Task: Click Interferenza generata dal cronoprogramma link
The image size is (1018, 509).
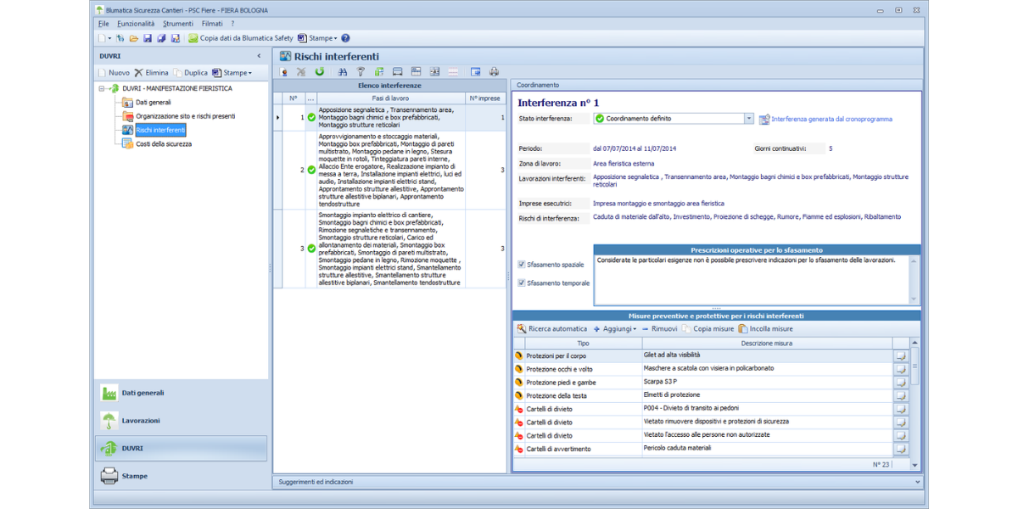Action: point(831,120)
